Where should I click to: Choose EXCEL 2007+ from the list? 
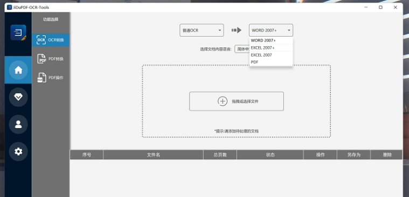coord(271,48)
